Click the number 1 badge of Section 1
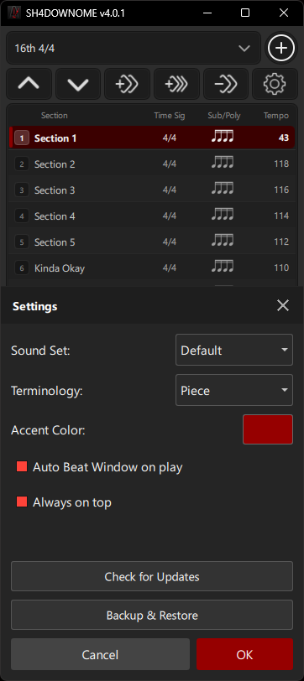304x681 pixels. pyautogui.click(x=22, y=138)
